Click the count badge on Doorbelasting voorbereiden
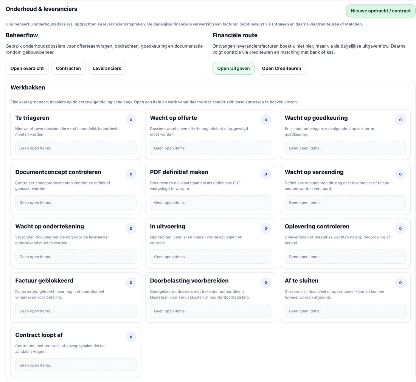The height and width of the screenshot is (382, 416). (265, 283)
